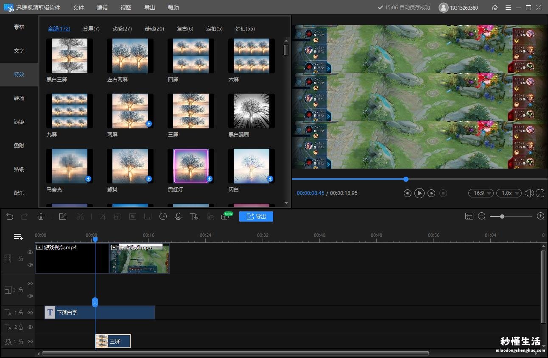Select the 黑白三屏 effect thumbnail

(x=70, y=56)
